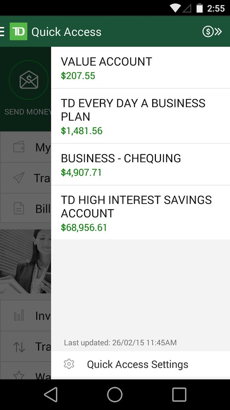The width and height of the screenshot is (230, 410).
Task: Tap the paper plane transfer icon
Action: pos(19,178)
